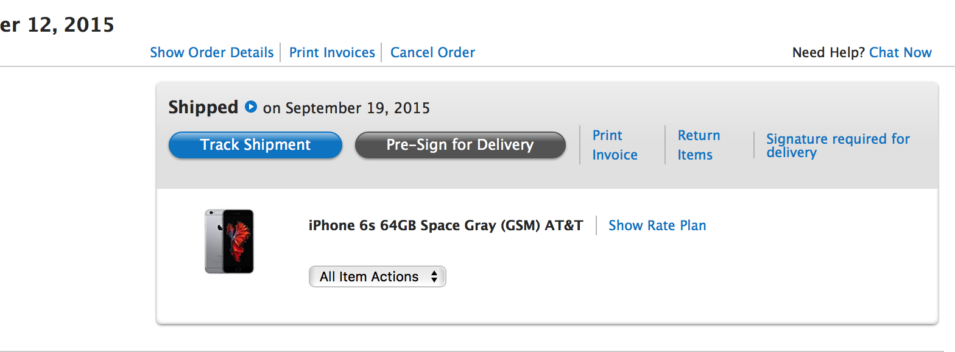The image size is (955, 352).
Task: Open Signature required for delivery link
Action: [x=837, y=146]
